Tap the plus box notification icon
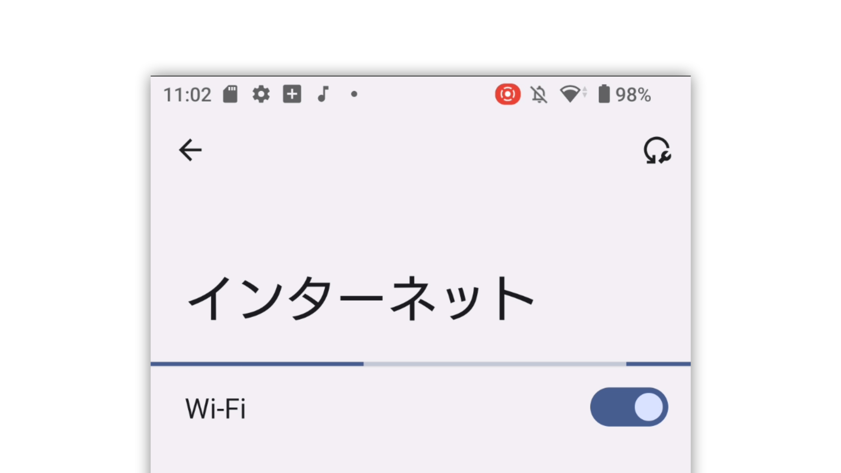 [x=292, y=94]
